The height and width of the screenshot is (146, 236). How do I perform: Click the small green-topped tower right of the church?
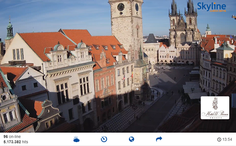click(x=208, y=30)
